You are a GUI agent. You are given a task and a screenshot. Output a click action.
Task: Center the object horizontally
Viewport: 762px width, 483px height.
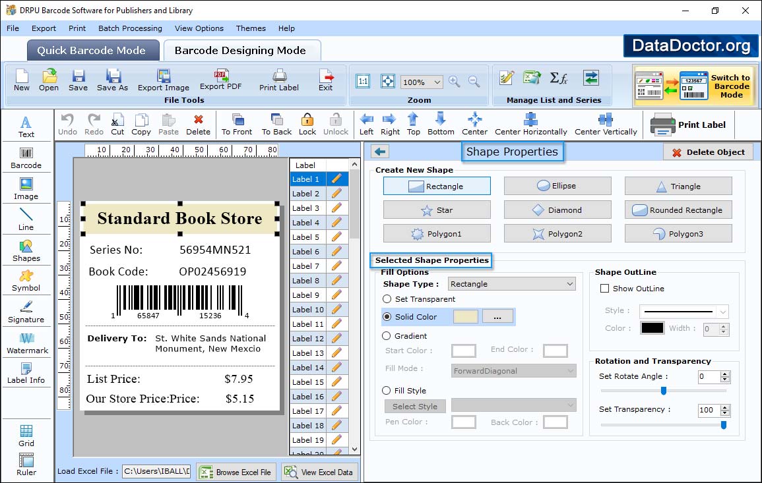530,125
